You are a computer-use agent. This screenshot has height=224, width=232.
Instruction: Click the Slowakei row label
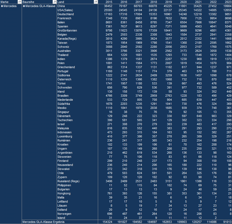(x=63, y=169)
